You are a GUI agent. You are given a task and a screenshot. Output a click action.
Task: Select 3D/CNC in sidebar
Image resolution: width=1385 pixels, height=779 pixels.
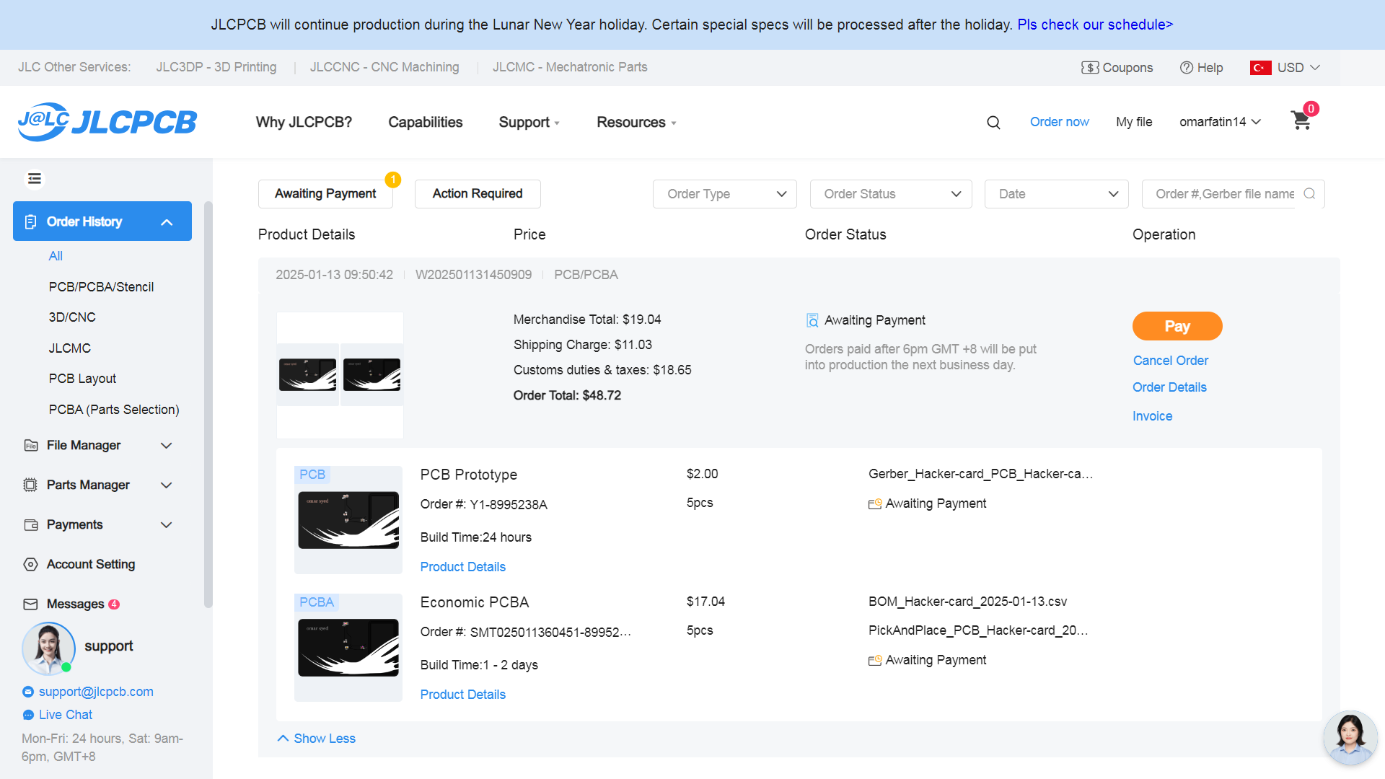click(x=72, y=317)
